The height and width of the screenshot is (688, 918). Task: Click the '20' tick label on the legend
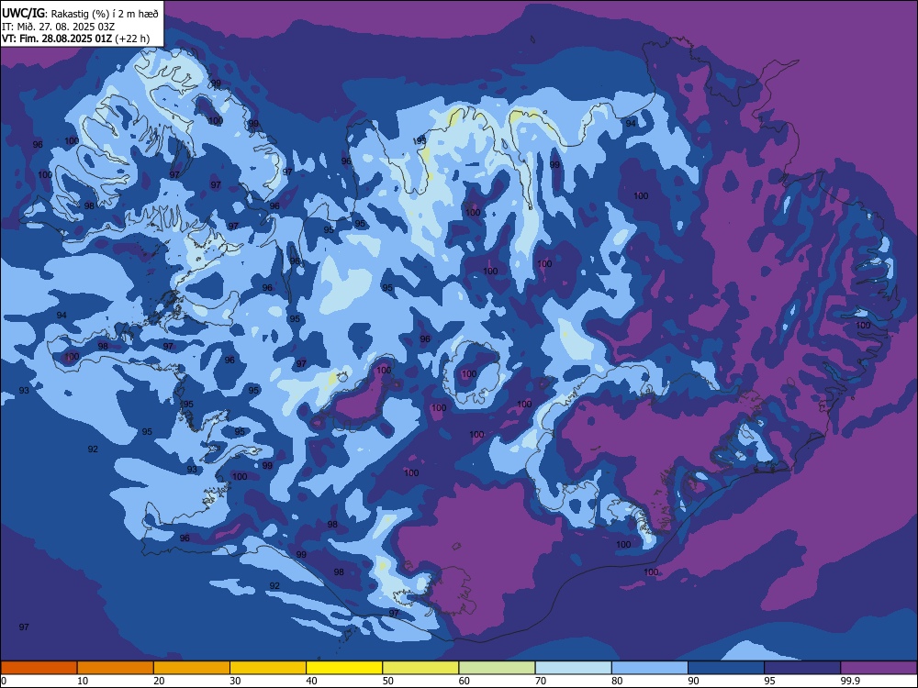(159, 681)
